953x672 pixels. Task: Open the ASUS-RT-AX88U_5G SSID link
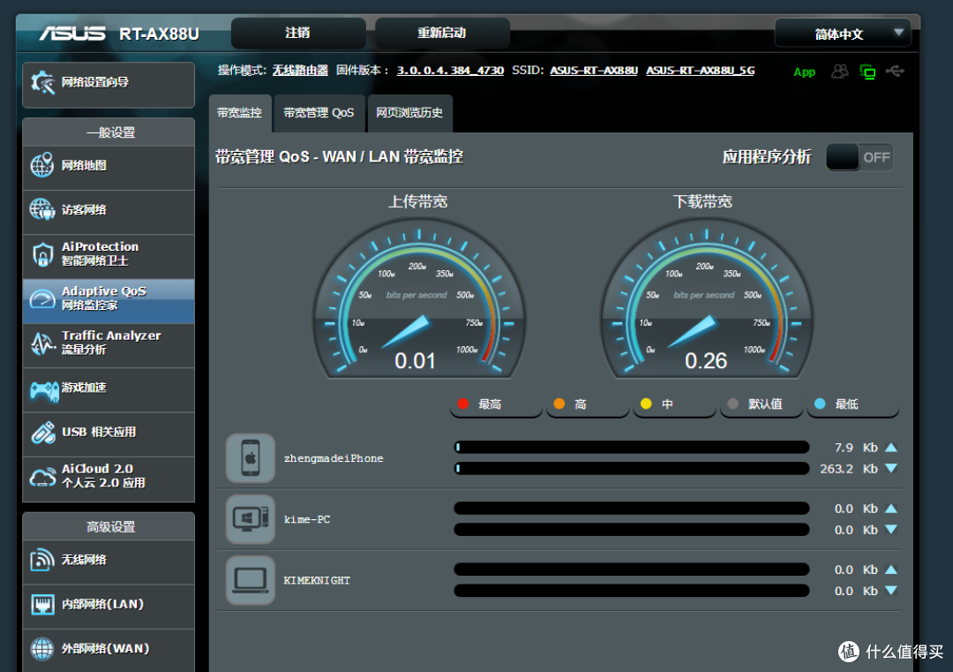coord(700,71)
